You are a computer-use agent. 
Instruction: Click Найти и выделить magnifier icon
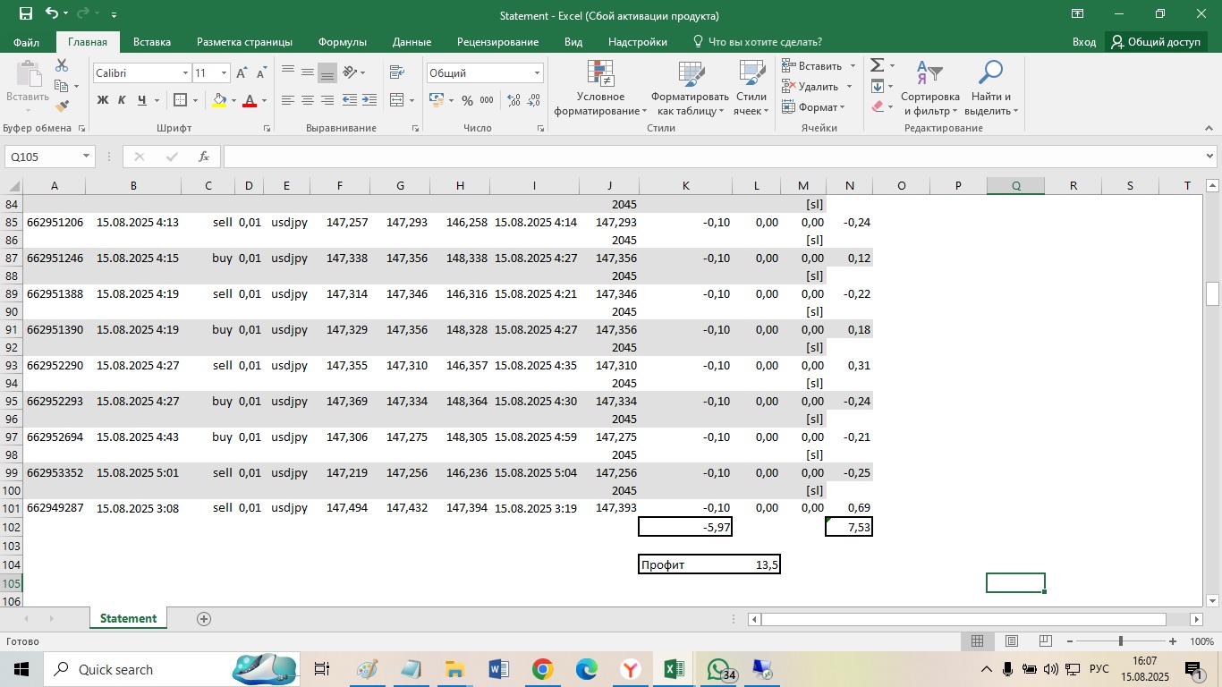coord(990,73)
